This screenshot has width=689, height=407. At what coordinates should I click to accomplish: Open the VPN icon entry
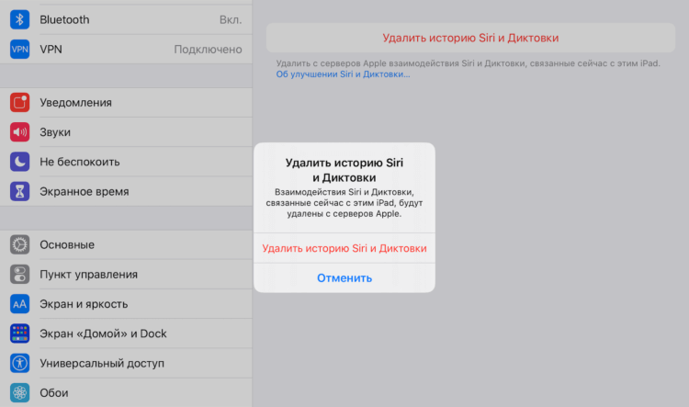(x=20, y=50)
